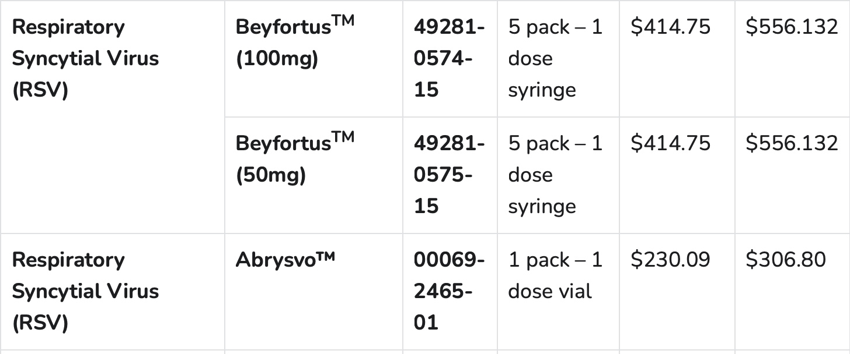Click $414.75 in the Beyfortus 50mg row
Image resolution: width=850 pixels, height=354 pixels.
[x=670, y=143]
